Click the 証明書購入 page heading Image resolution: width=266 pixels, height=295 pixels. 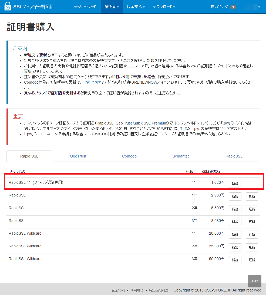[31, 27]
